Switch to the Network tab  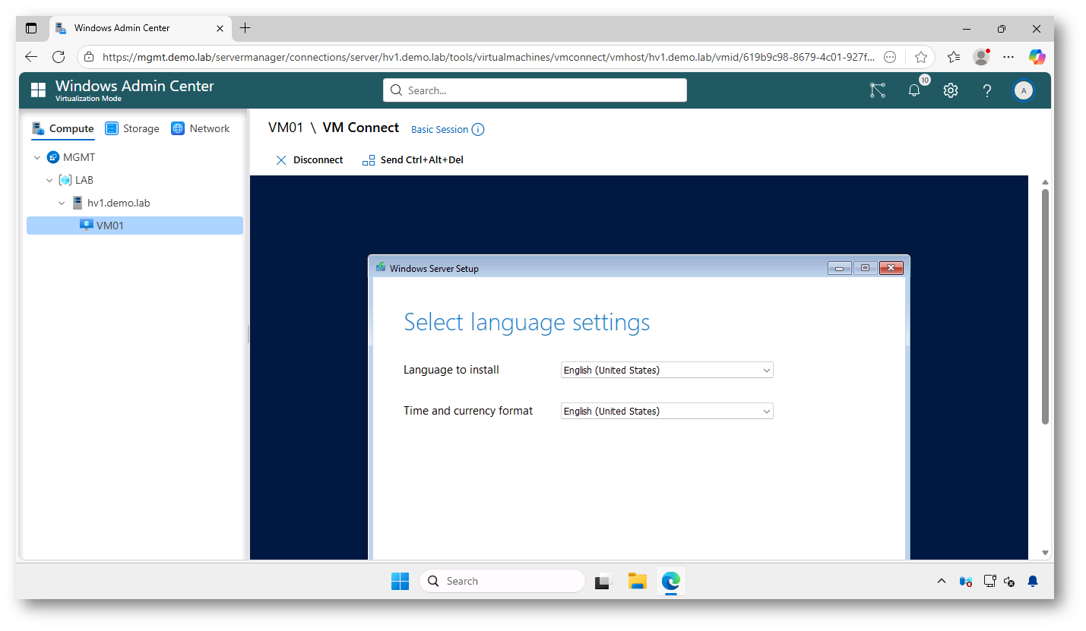point(201,128)
